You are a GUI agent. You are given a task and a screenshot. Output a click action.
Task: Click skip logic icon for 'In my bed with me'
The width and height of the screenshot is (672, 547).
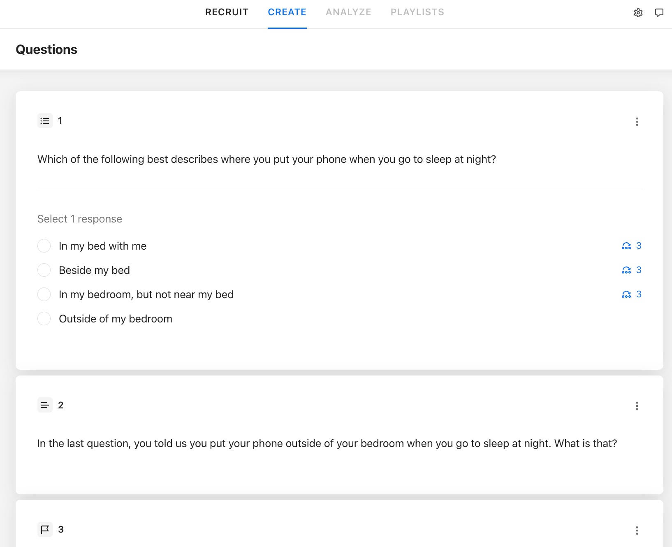point(626,246)
